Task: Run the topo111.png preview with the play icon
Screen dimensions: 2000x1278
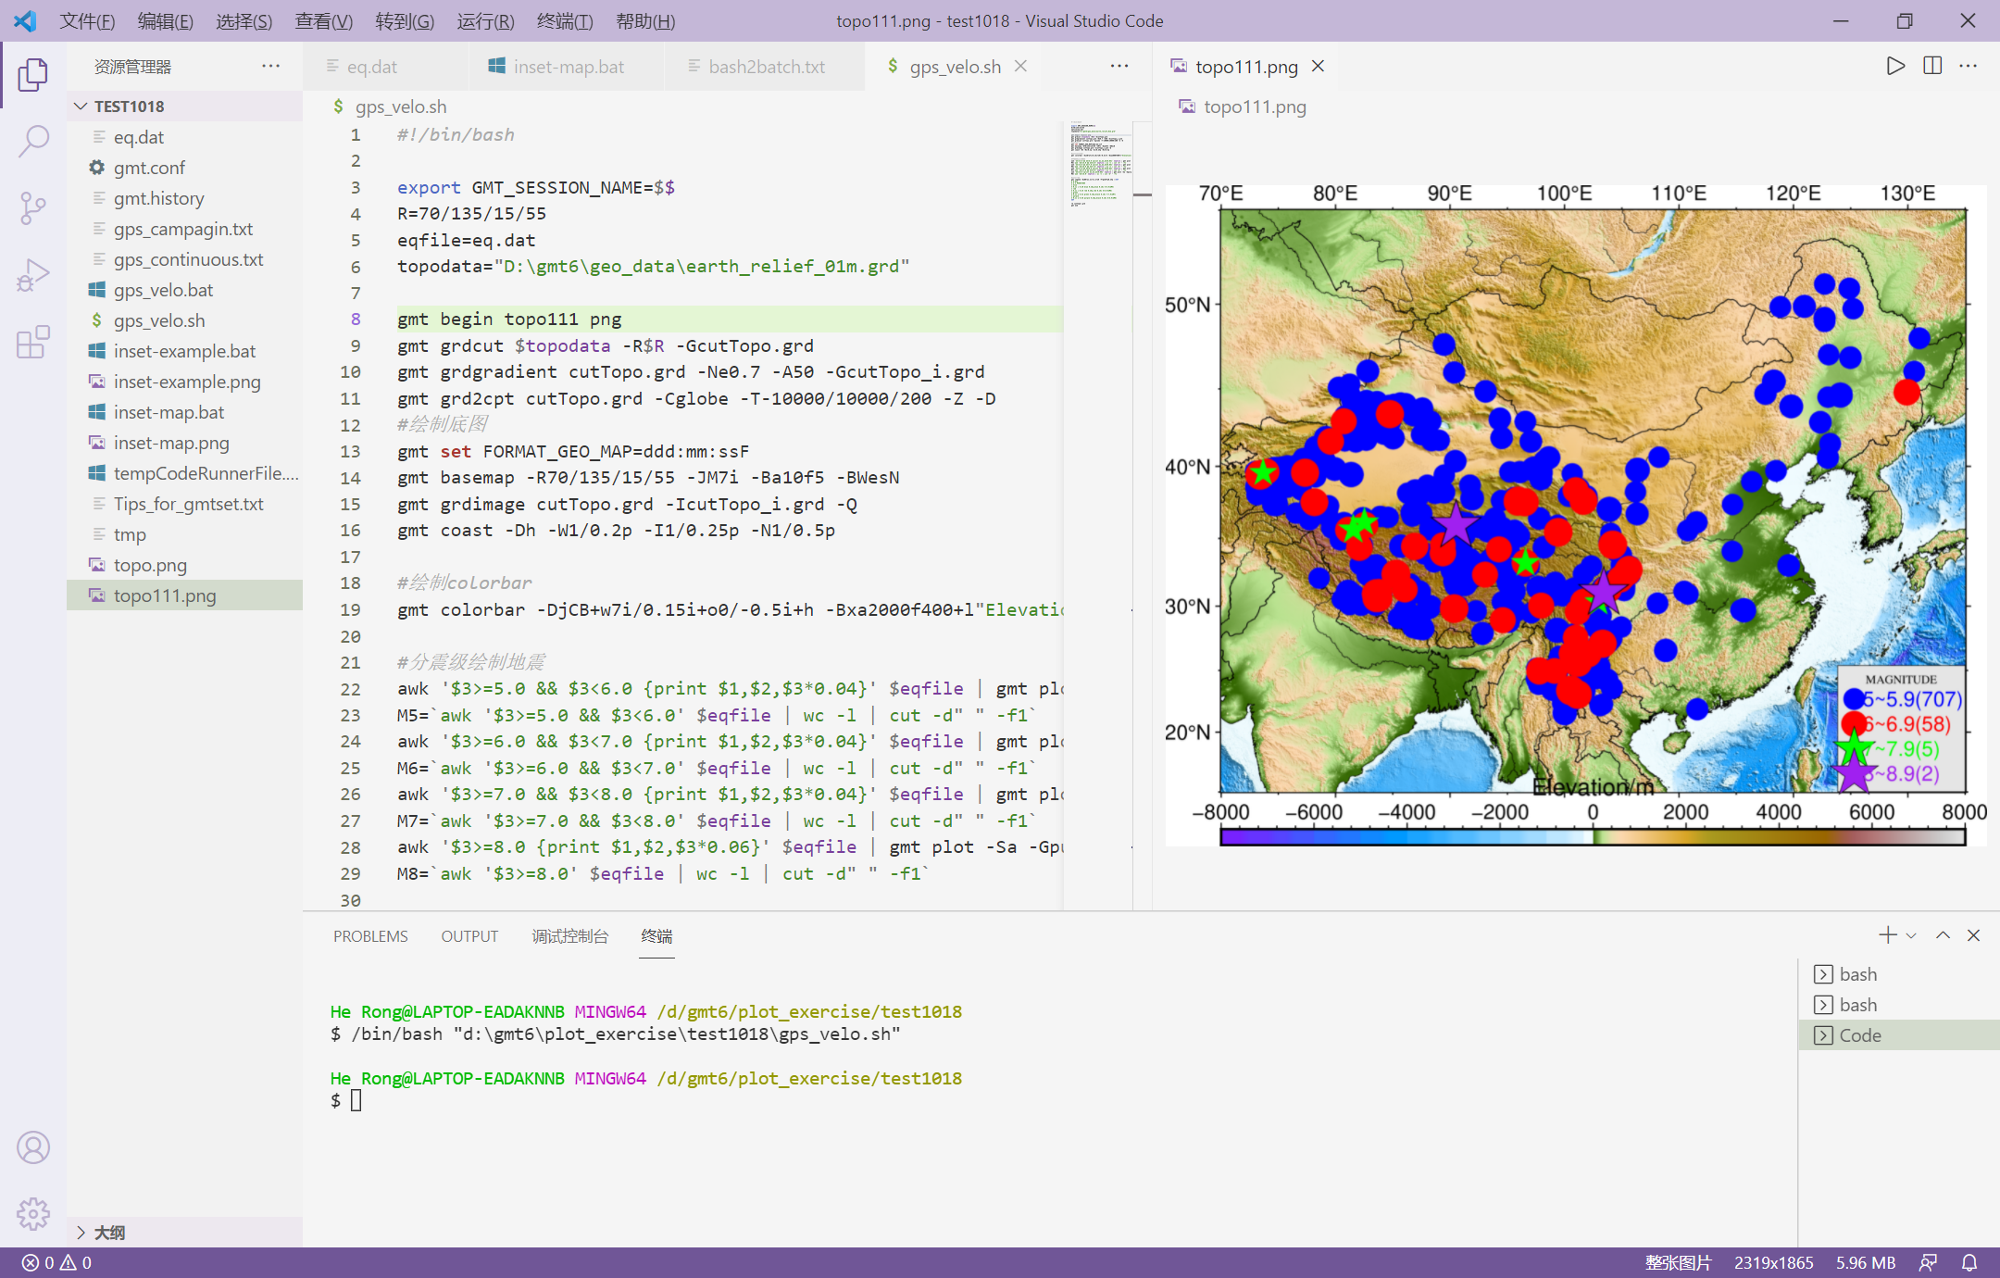Action: click(1894, 66)
